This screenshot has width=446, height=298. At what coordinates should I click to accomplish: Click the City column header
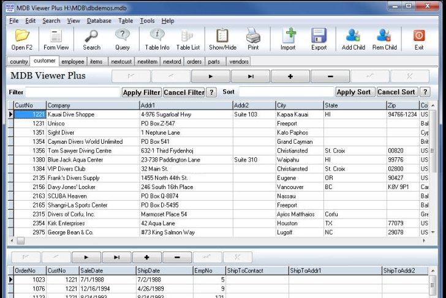coord(300,105)
